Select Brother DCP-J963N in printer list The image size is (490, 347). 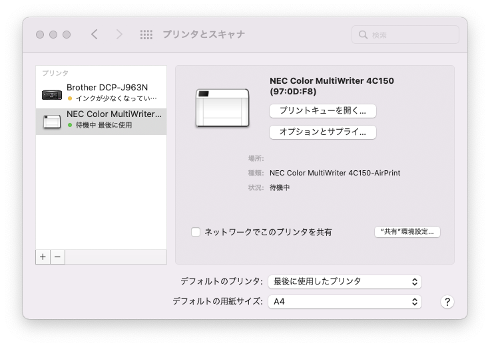(x=101, y=94)
